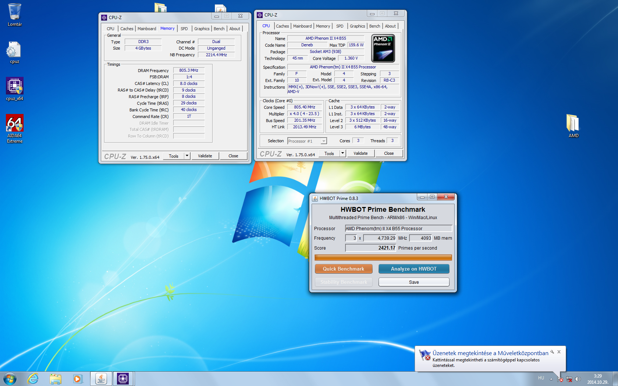Click Close in Memory CPU-Z window

(x=233, y=156)
